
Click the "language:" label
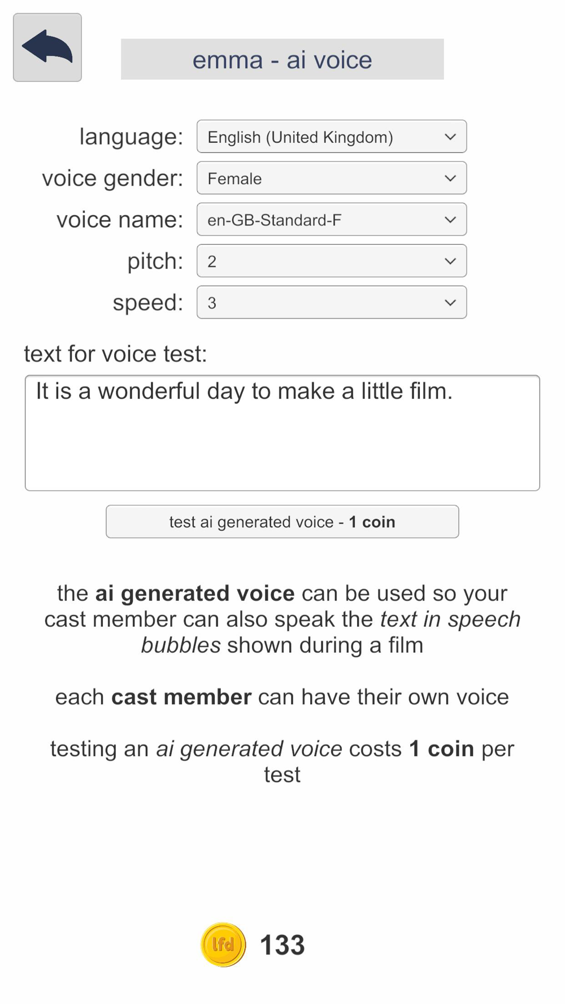point(131,137)
